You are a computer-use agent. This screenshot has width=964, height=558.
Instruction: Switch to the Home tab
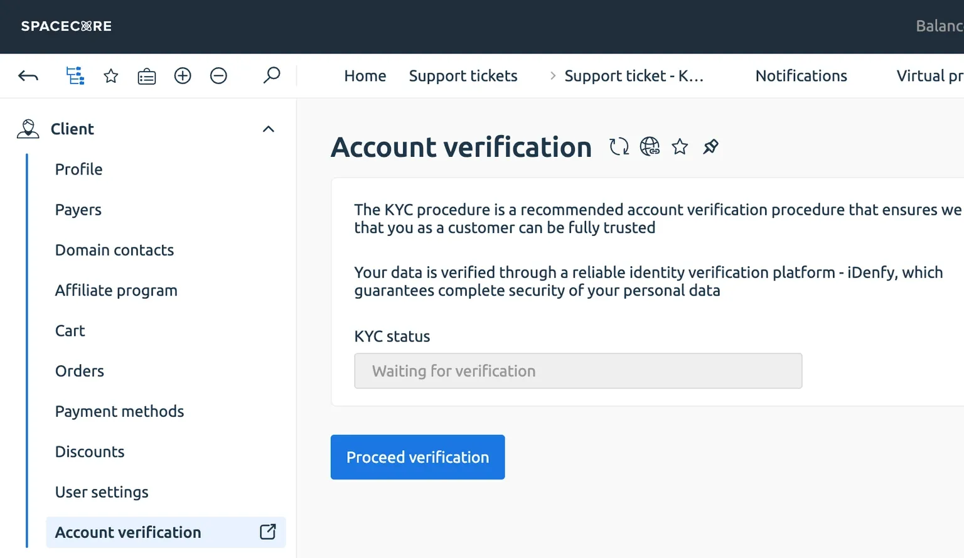365,76
